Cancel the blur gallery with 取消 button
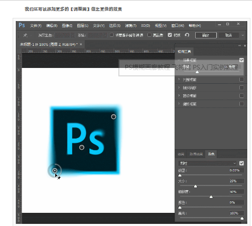Viewport: 252px width, 226px height. (228, 35)
